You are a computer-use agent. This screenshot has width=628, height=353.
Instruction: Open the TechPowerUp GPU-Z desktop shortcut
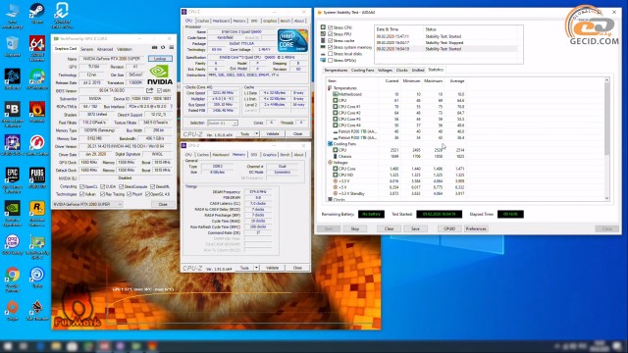(37, 245)
